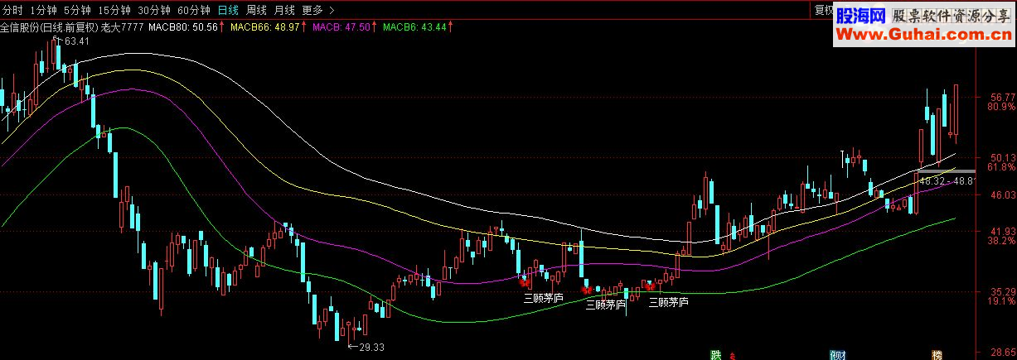
Task: Select the 1分钟 period tab
Action: point(43,11)
